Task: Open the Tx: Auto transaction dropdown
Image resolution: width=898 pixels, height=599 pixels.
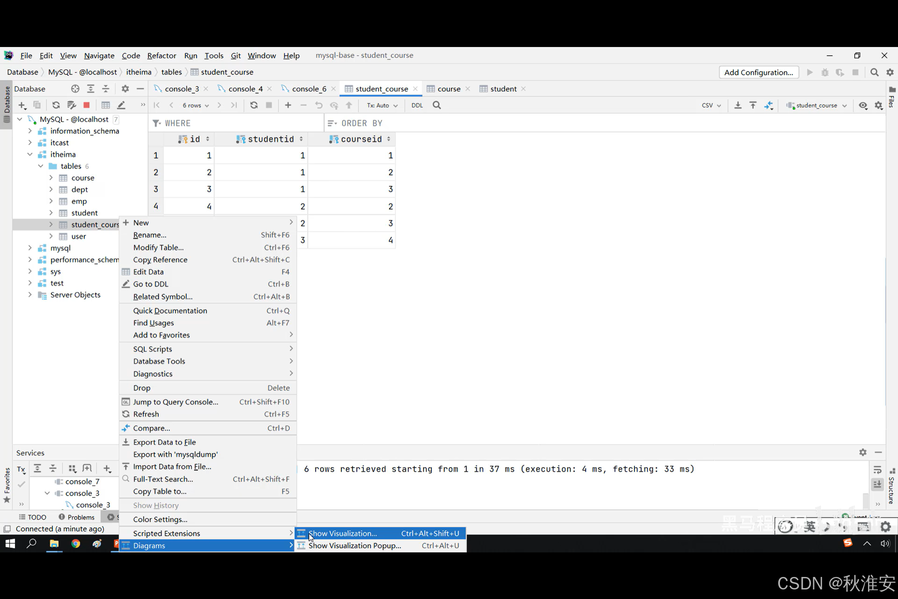Action: [x=382, y=105]
